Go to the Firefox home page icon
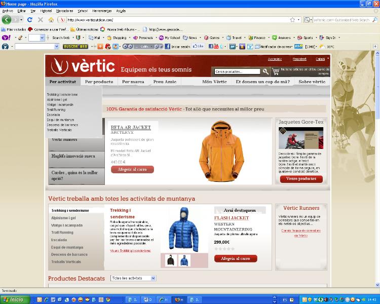 click(x=51, y=20)
